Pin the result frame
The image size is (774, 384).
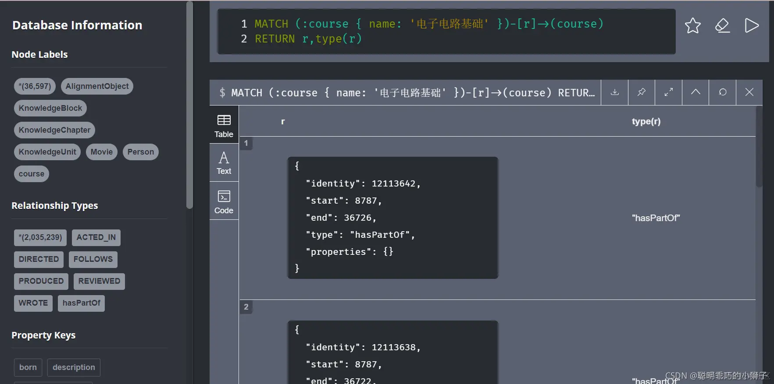click(x=642, y=92)
